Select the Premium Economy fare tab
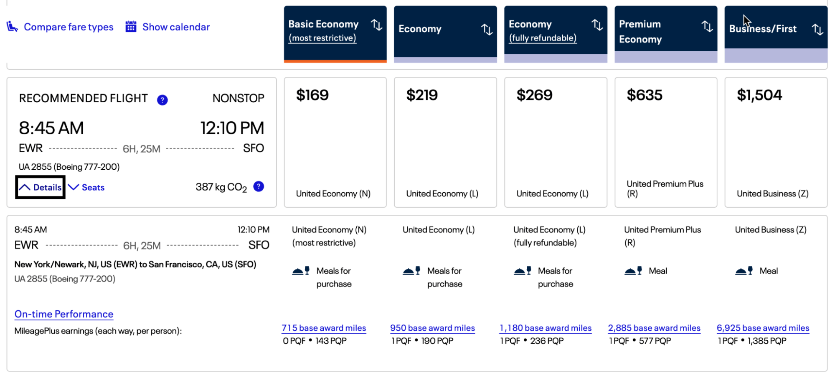This screenshot has width=835, height=377. coord(656,32)
